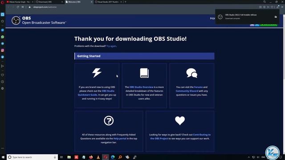Open the Easy Setup menu icon
The image size is (285, 160).
pyautogui.click(x=282, y=7)
